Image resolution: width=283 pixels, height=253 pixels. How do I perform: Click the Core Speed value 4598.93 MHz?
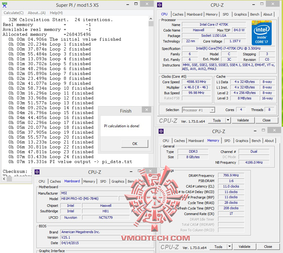pyautogui.click(x=196, y=82)
